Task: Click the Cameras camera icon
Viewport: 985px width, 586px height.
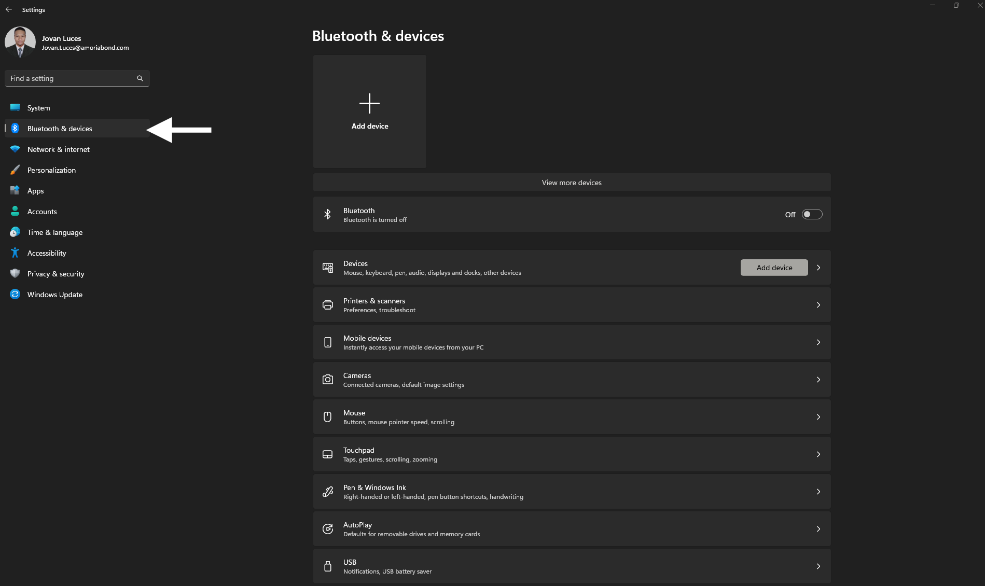Action: point(328,380)
